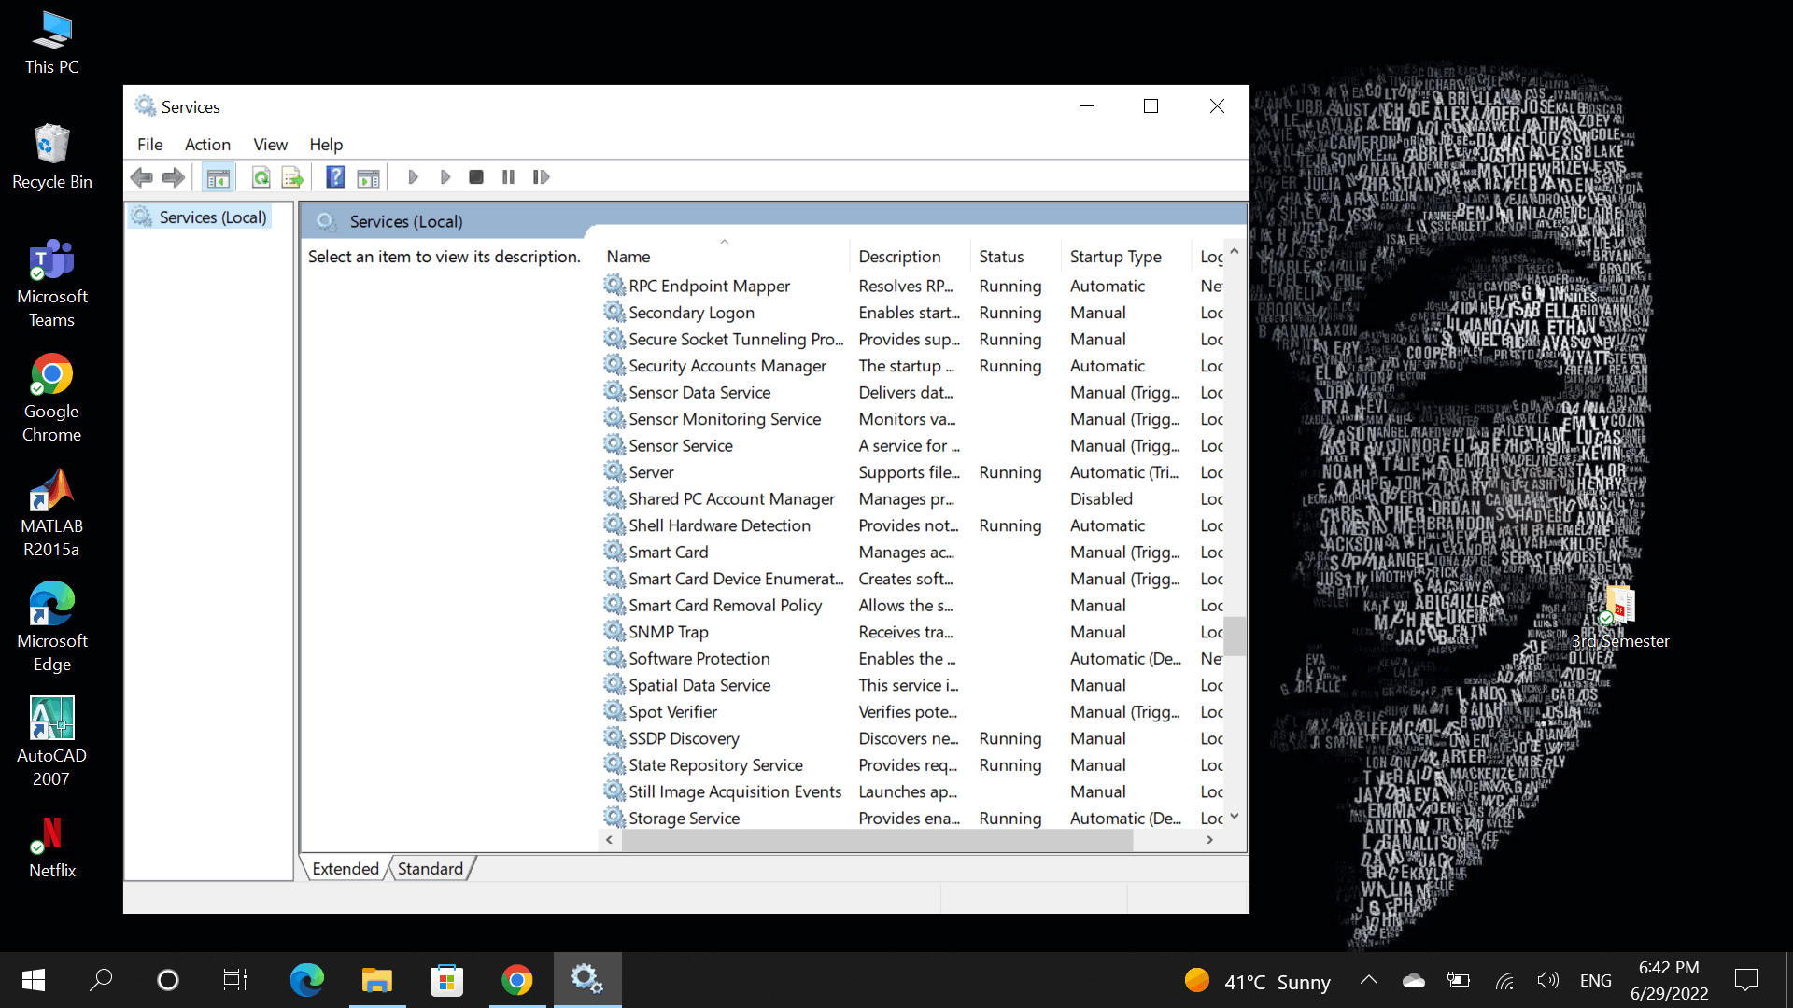The width and height of the screenshot is (1793, 1008).
Task: Open Google Chrome from the taskbar
Action: (x=517, y=980)
